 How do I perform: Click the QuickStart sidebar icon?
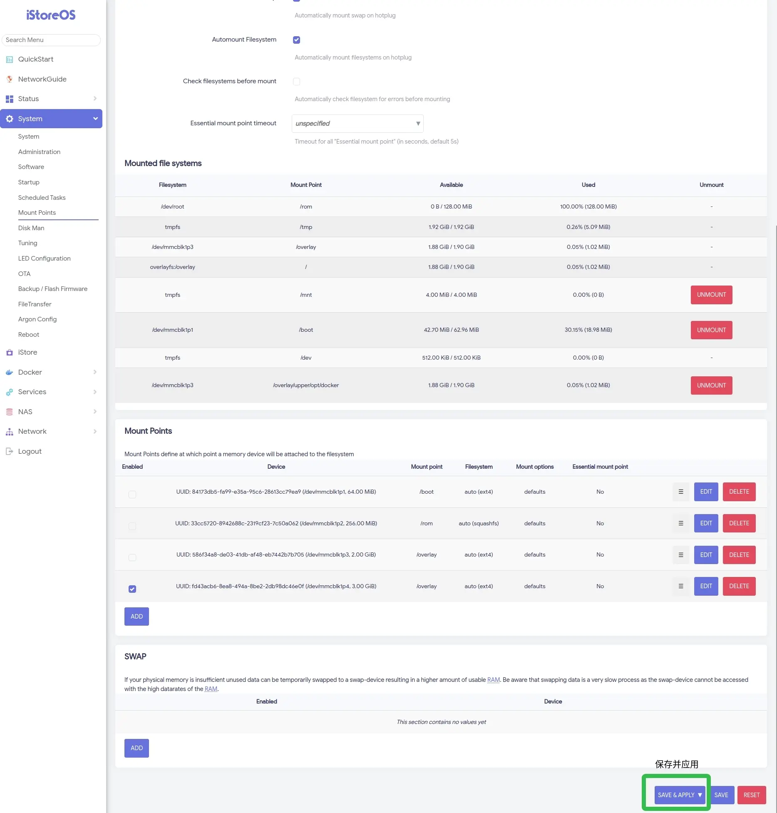click(x=10, y=60)
